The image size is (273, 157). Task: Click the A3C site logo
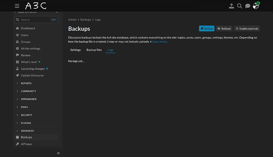36,6
